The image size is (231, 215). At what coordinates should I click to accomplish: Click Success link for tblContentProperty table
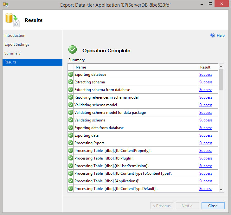[x=206, y=151]
